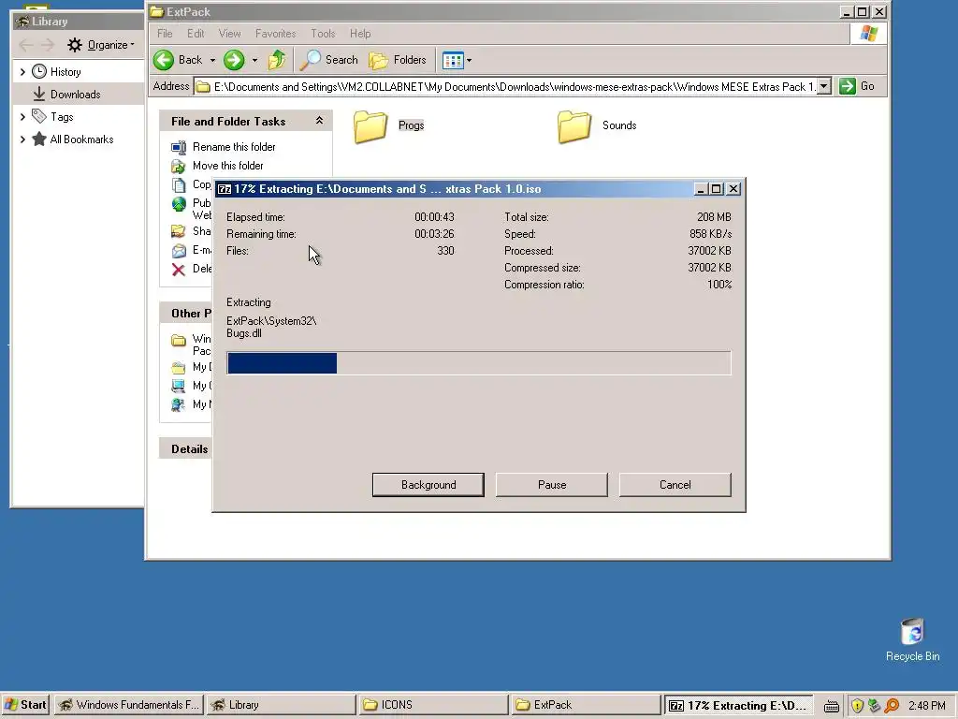958x719 pixels.
Task: Minimize the 7-Zip extracting dialog
Action: (x=700, y=189)
